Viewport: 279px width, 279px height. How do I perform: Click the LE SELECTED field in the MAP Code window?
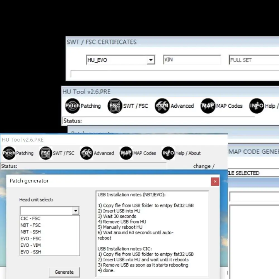tap(253, 173)
